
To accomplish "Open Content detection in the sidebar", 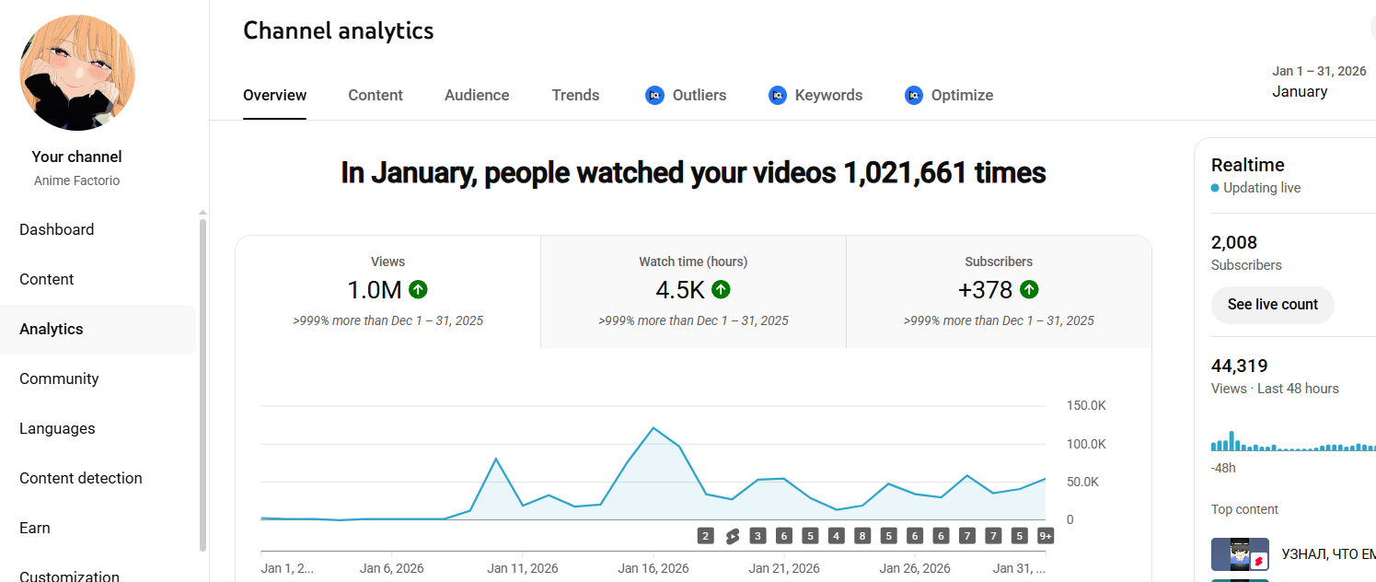I will 98,478.
